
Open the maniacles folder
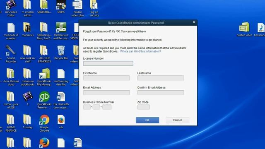click(28, 29)
